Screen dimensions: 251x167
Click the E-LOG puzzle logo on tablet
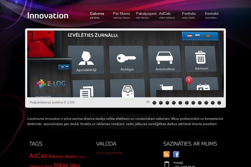[51, 83]
